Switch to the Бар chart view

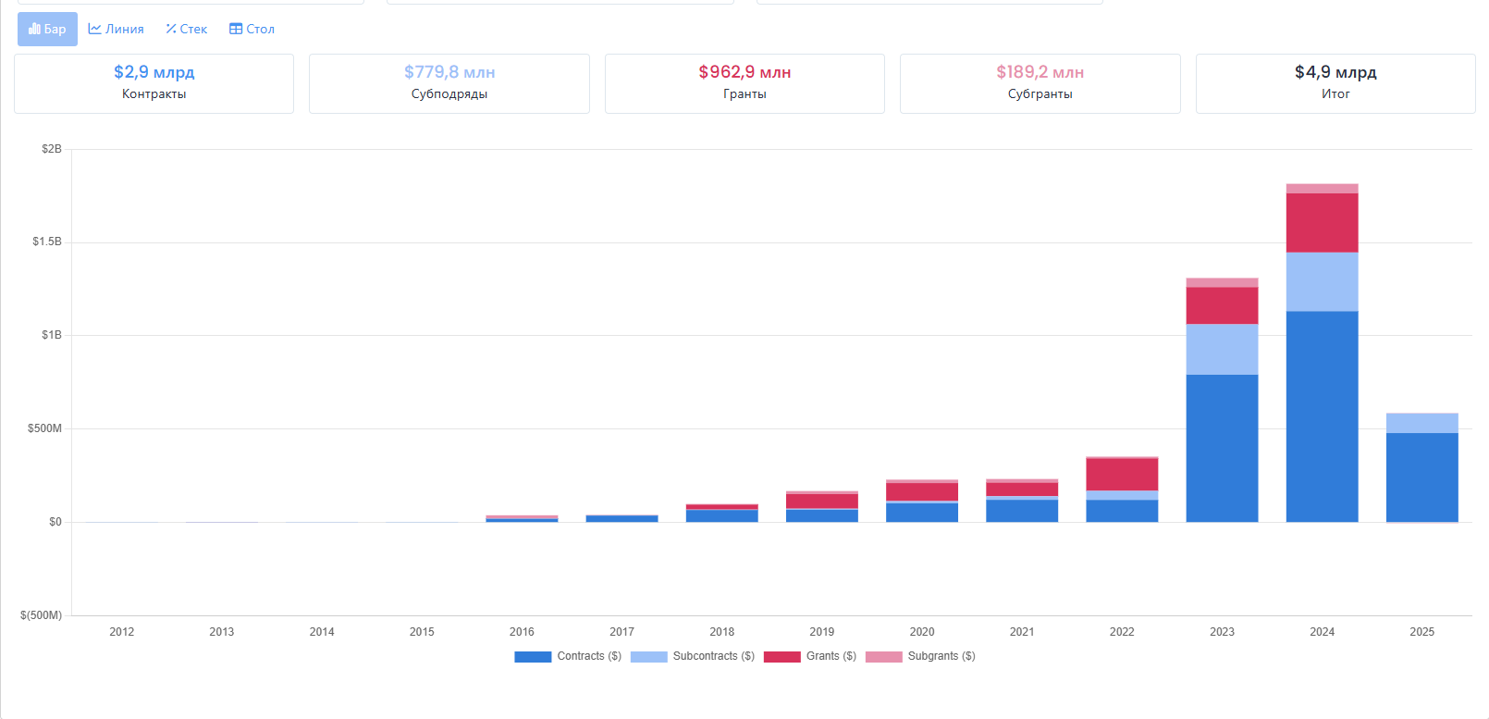pos(47,29)
